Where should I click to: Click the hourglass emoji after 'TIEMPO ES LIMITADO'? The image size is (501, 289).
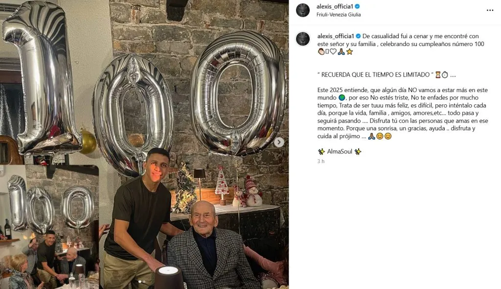pos(438,74)
